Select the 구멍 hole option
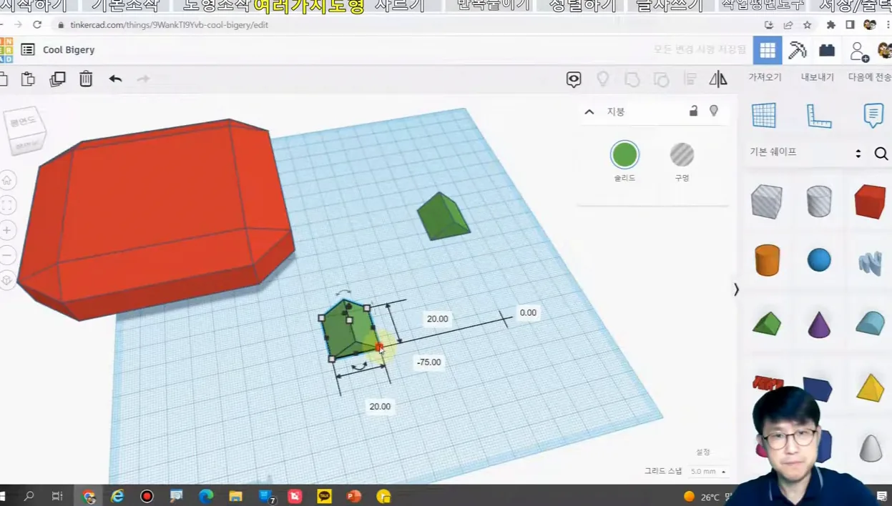Screen dimensions: 892x506 (682, 155)
